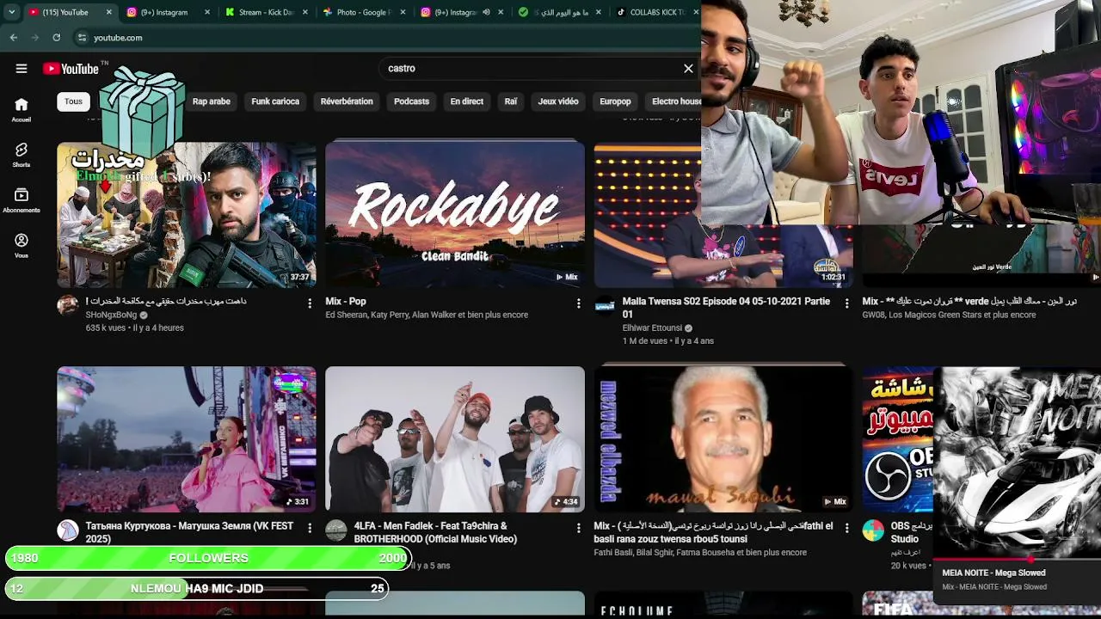Open the Elhiwar Ettounsi channel name link

coord(652,328)
